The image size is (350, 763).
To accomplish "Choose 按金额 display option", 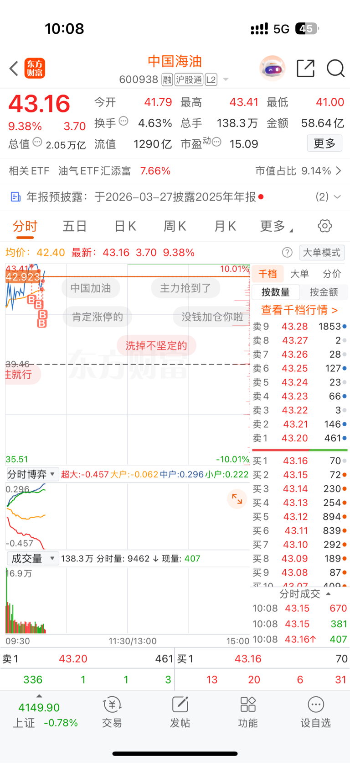I will point(324,292).
